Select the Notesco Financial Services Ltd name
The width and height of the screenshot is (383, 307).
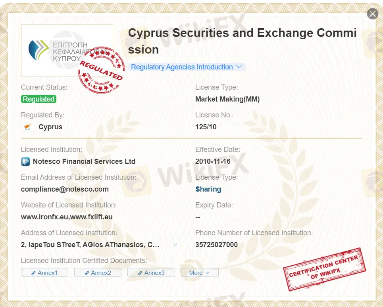tap(84, 161)
